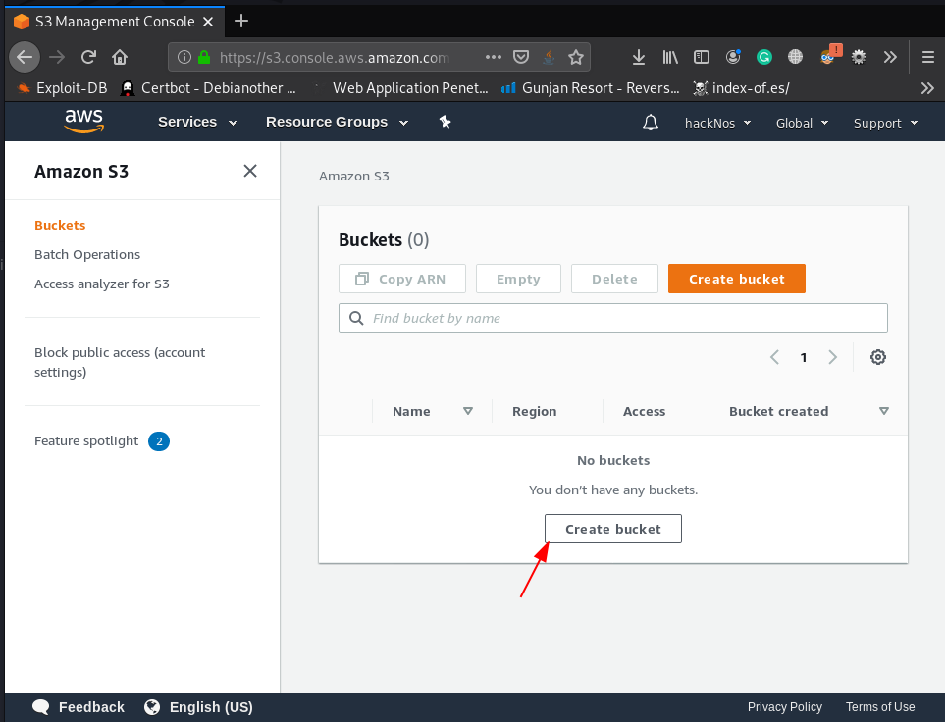This screenshot has height=722, width=945.
Task: Open the Gunjan Resort bookmark
Action: coord(591,88)
